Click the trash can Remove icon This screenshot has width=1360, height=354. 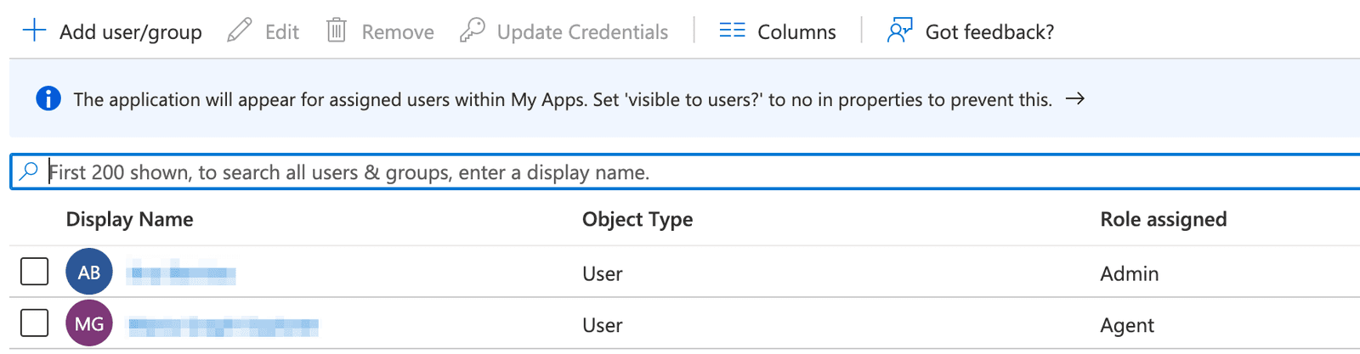click(337, 31)
